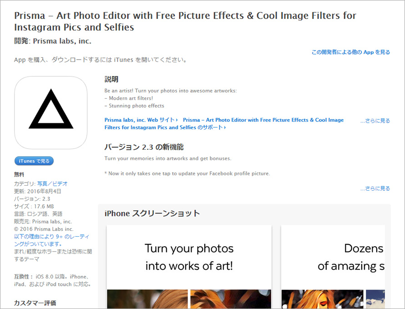Click the size line 'サイズ : 17.6 MB'
Viewport: 405px width, 309px height.
[34, 206]
